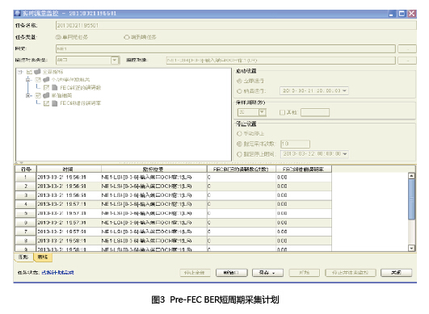The height and width of the screenshot is (314, 429).
Task: Click the new window button
Action: pyautogui.click(x=232, y=273)
